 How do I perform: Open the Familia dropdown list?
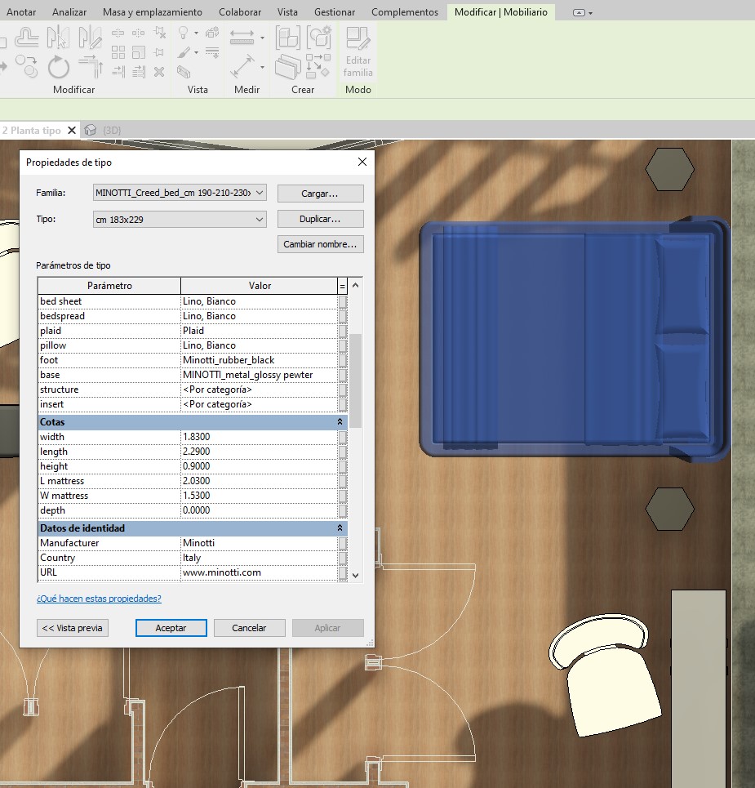[260, 193]
